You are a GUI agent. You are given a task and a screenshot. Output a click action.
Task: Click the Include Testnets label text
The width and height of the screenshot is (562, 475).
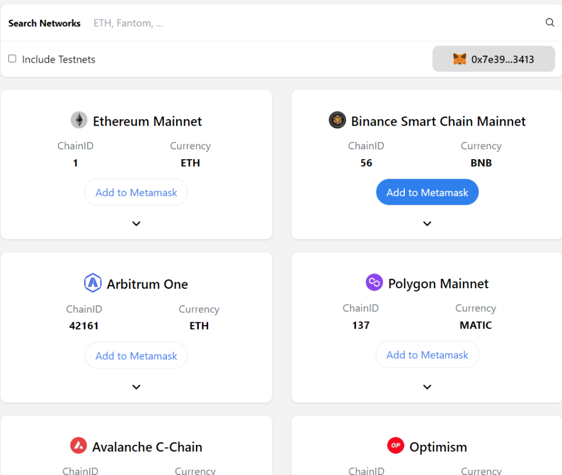click(x=59, y=59)
